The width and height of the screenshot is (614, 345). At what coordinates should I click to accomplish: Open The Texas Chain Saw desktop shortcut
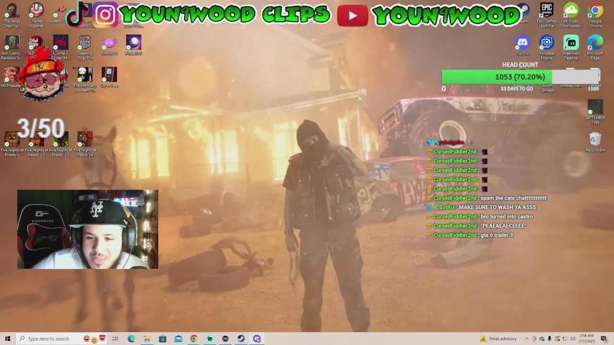12,15
